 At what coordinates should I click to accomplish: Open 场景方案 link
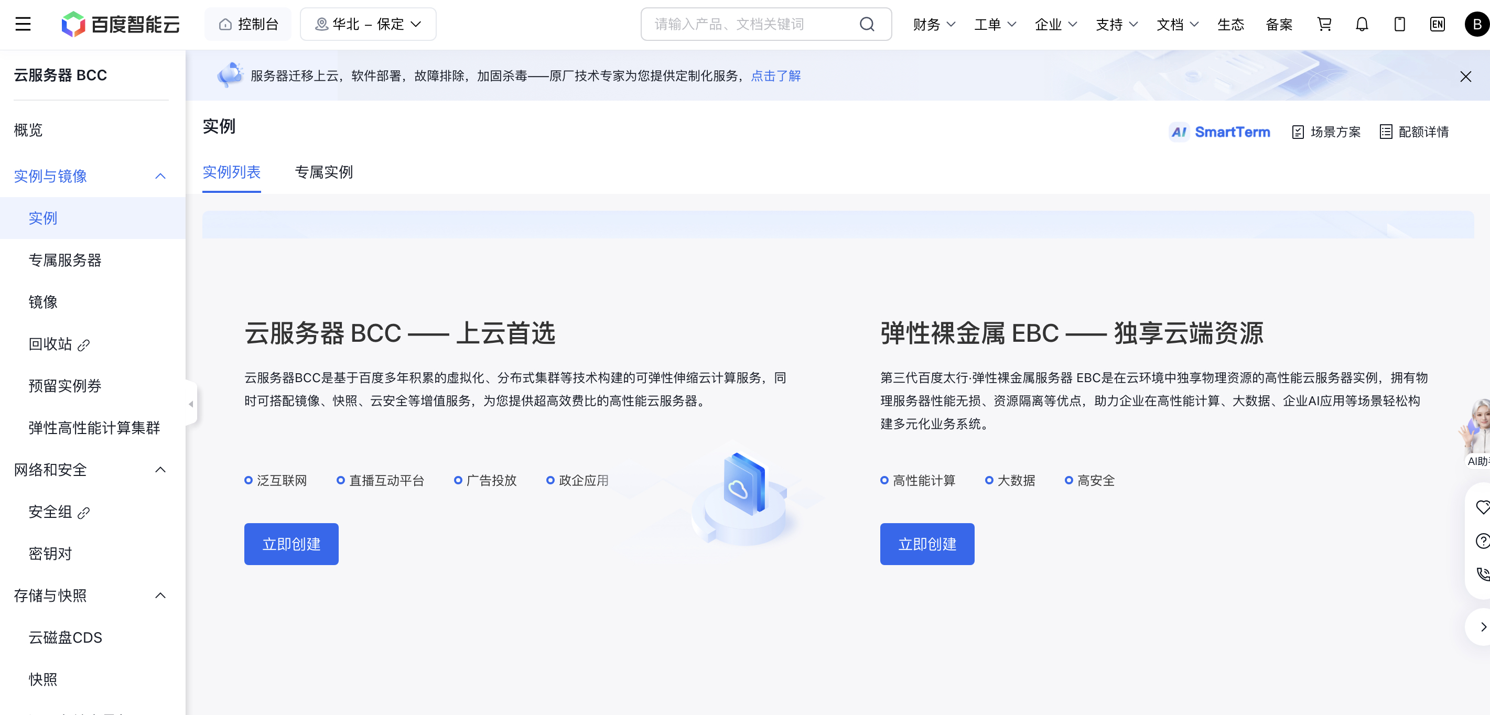(1326, 132)
